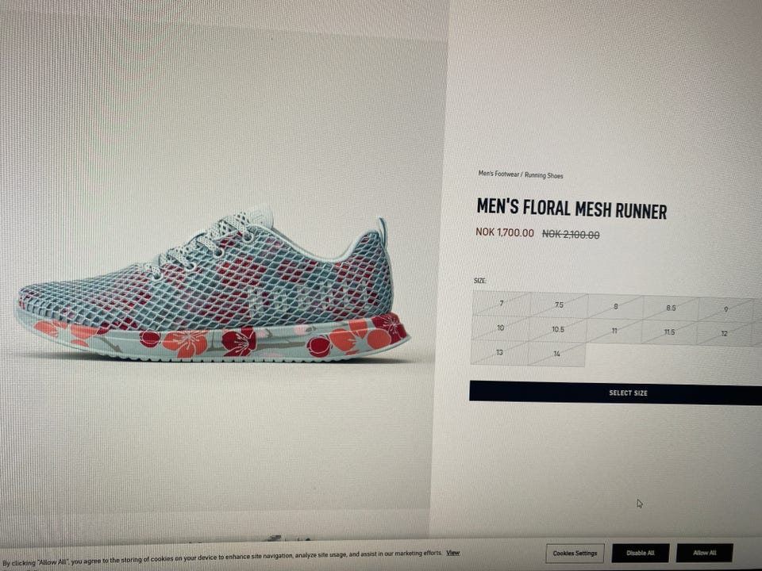Choose size 9 option
762x571 pixels.
(x=725, y=309)
